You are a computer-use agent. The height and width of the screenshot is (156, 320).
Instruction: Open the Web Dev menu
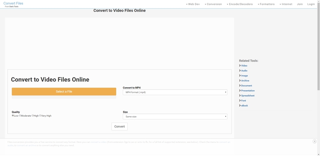(x=193, y=4)
